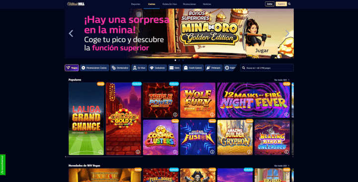Open the Big Bad game tile
This screenshot has height=182, width=358.
[272, 176]
